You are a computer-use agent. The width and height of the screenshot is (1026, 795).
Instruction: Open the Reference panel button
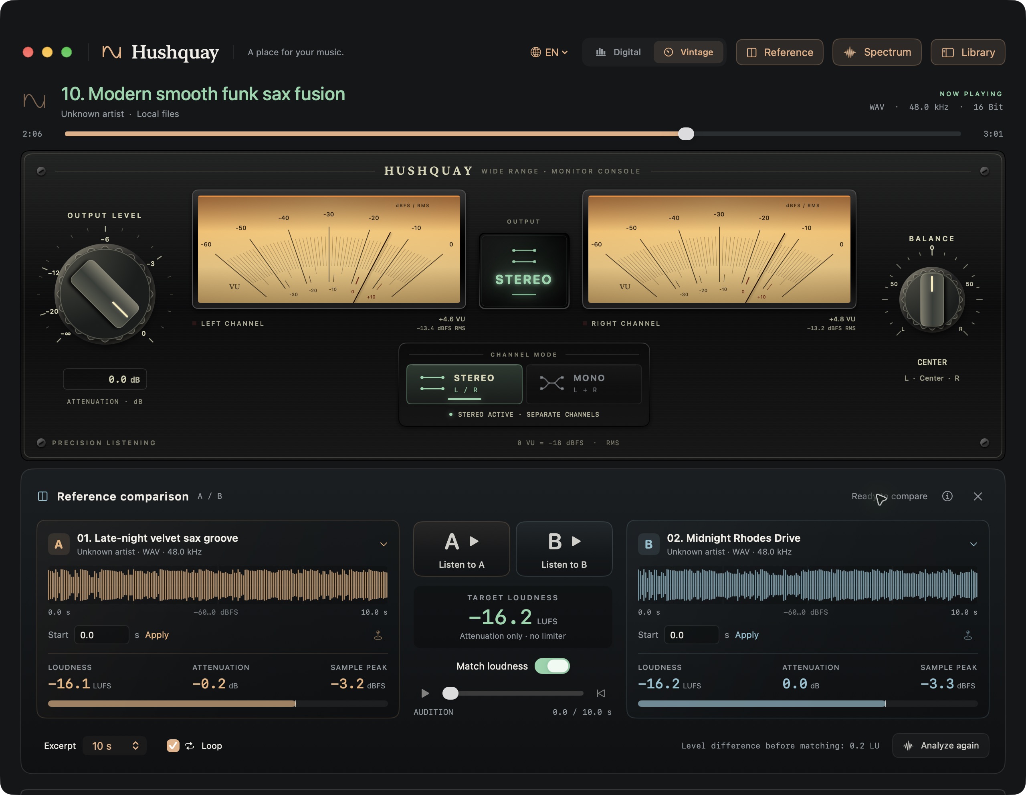(x=780, y=52)
